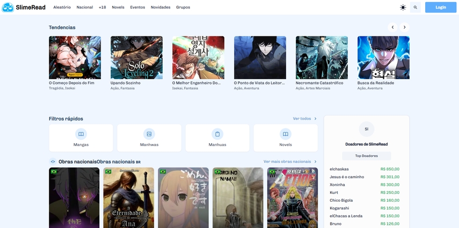Click the SlimeRead logo icon

pyautogui.click(x=8, y=7)
